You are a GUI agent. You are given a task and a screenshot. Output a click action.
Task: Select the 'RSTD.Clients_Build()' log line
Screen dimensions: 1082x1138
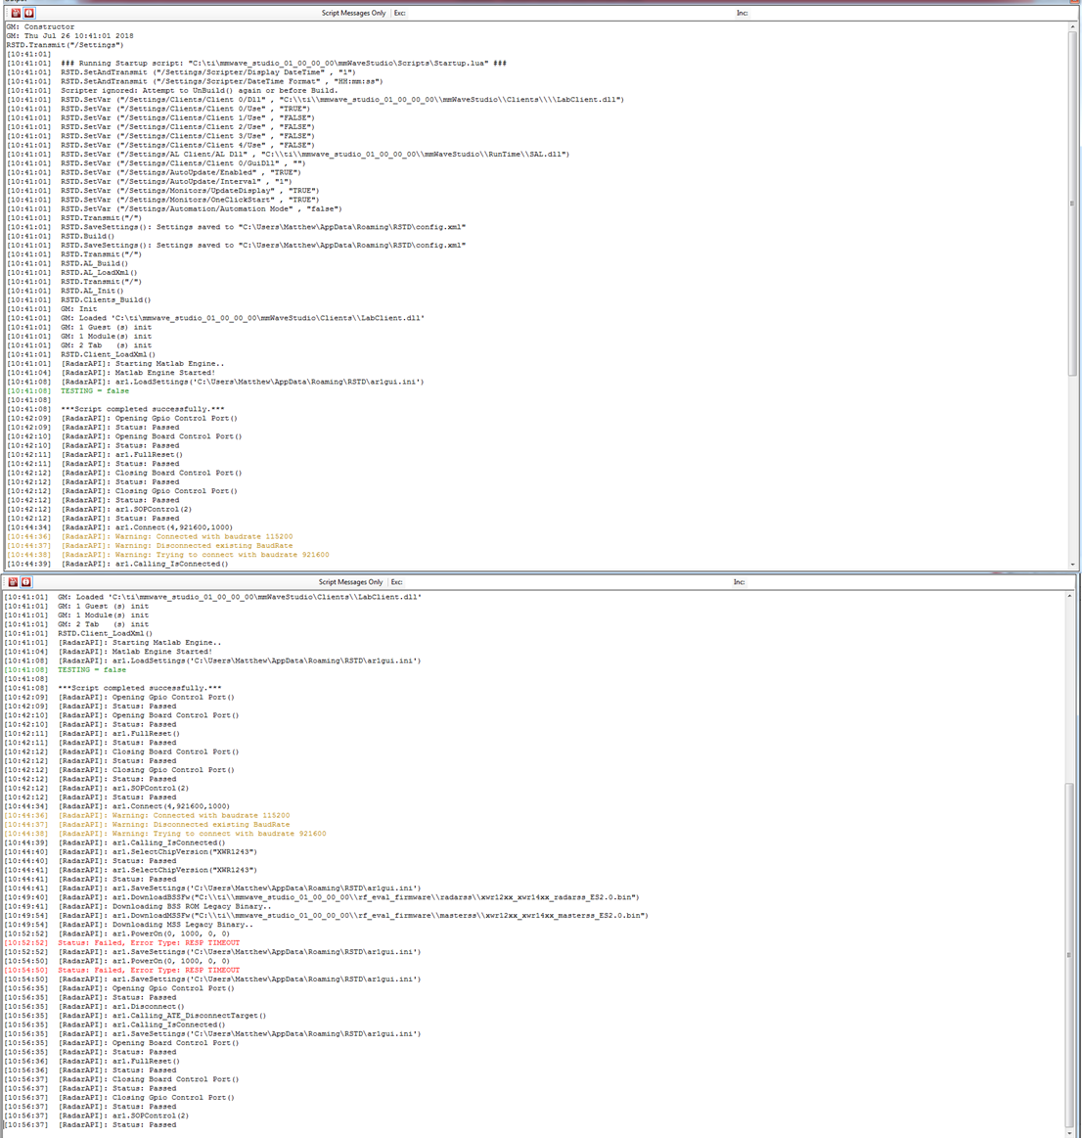tap(79, 299)
